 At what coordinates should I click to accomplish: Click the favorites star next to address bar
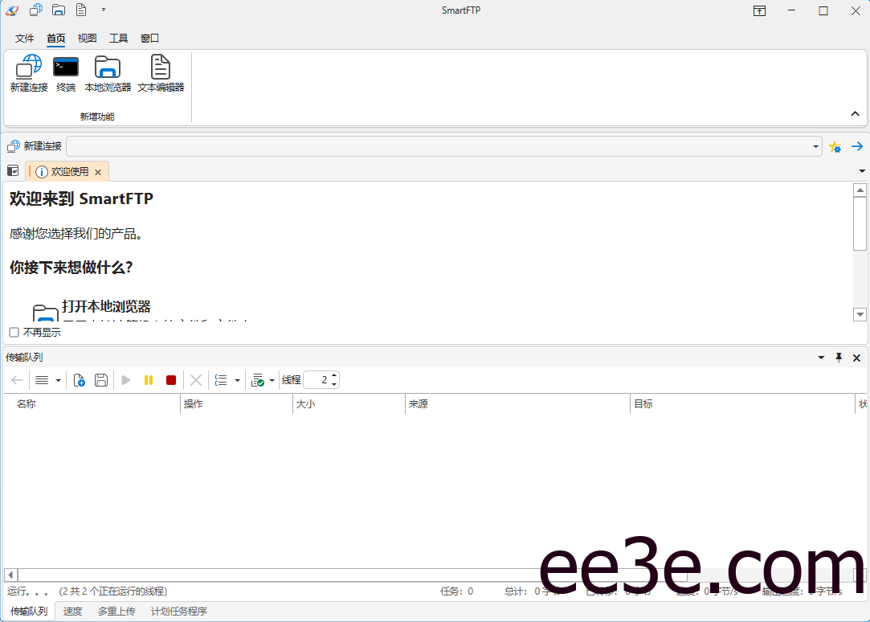835,146
